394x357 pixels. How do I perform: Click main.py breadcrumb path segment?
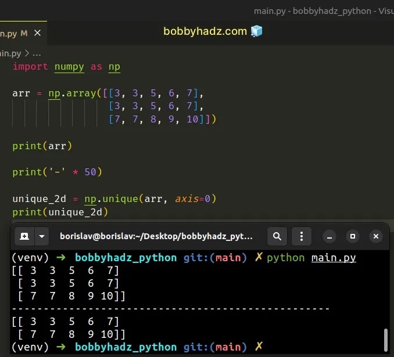pyautogui.click(x=10, y=53)
